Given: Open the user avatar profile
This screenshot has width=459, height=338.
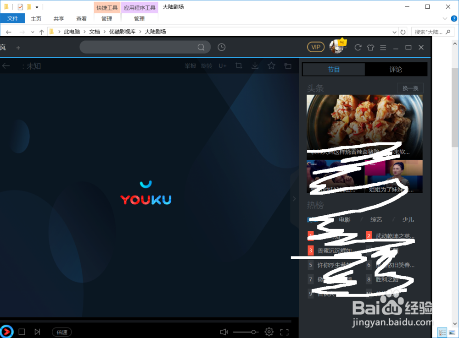Looking at the screenshot, I should (336, 46).
